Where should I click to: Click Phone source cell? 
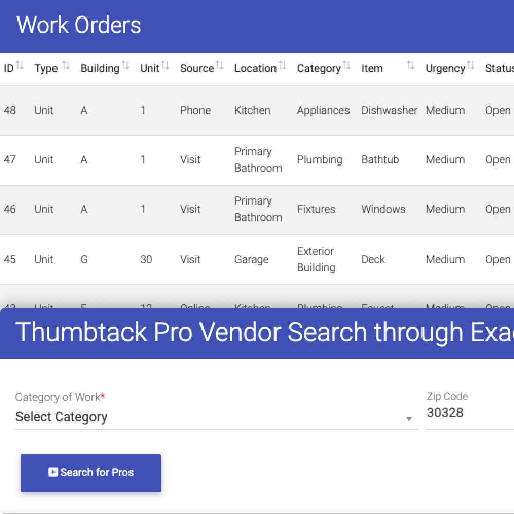pyautogui.click(x=195, y=110)
